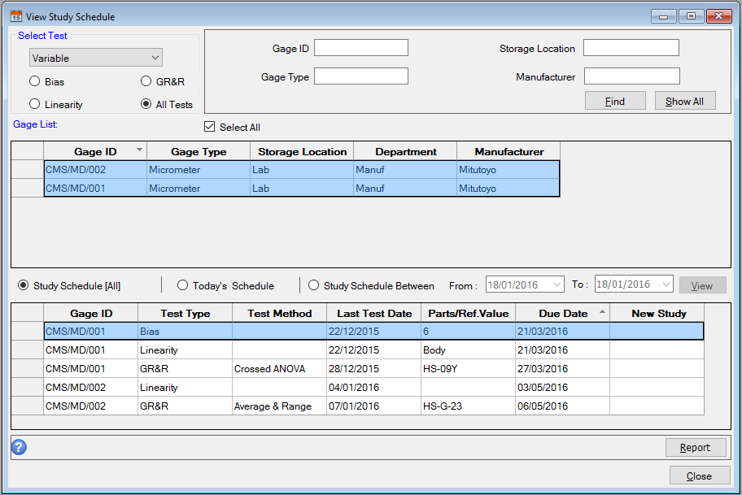Click the Manufacturer search field
The height and width of the screenshot is (495, 742).
click(x=632, y=76)
